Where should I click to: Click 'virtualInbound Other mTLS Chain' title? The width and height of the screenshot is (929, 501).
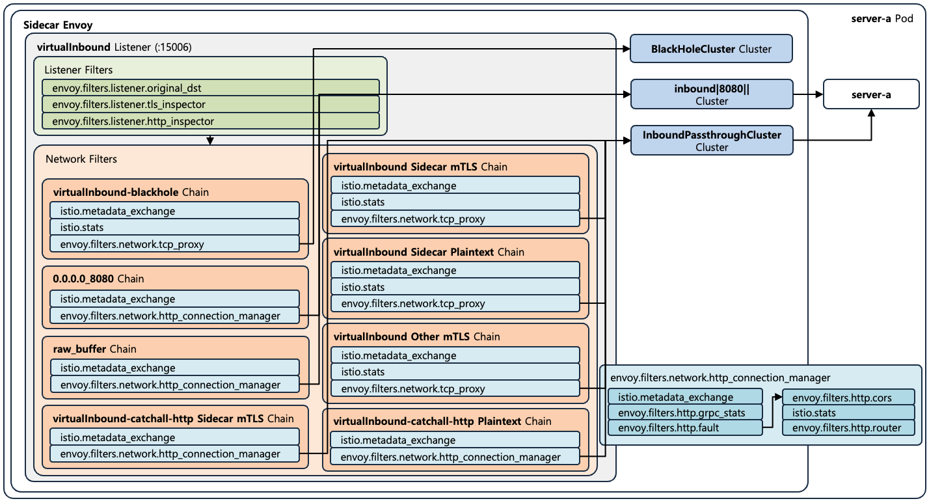click(x=416, y=336)
